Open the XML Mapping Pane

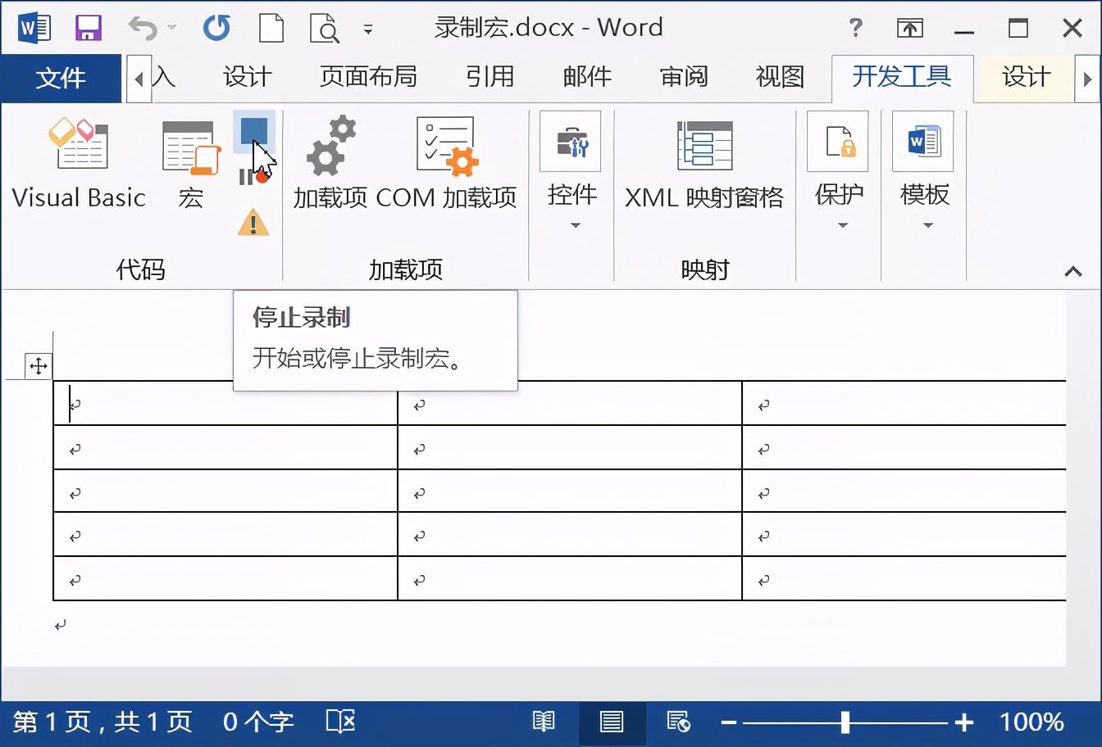click(704, 163)
